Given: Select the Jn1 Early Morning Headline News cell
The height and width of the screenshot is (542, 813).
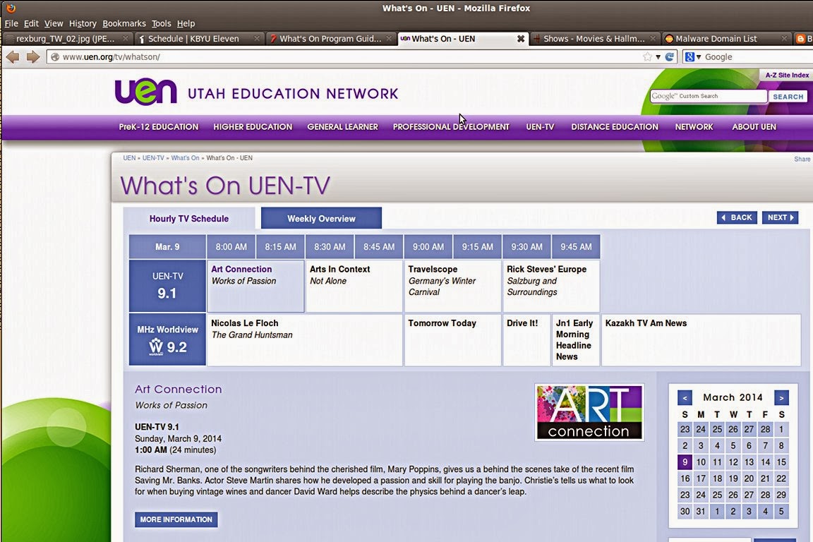Looking at the screenshot, I should (576, 339).
